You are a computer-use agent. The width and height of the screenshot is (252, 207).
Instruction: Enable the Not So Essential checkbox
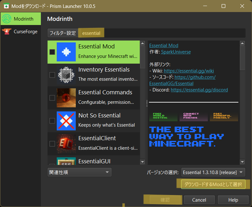coord(52,121)
